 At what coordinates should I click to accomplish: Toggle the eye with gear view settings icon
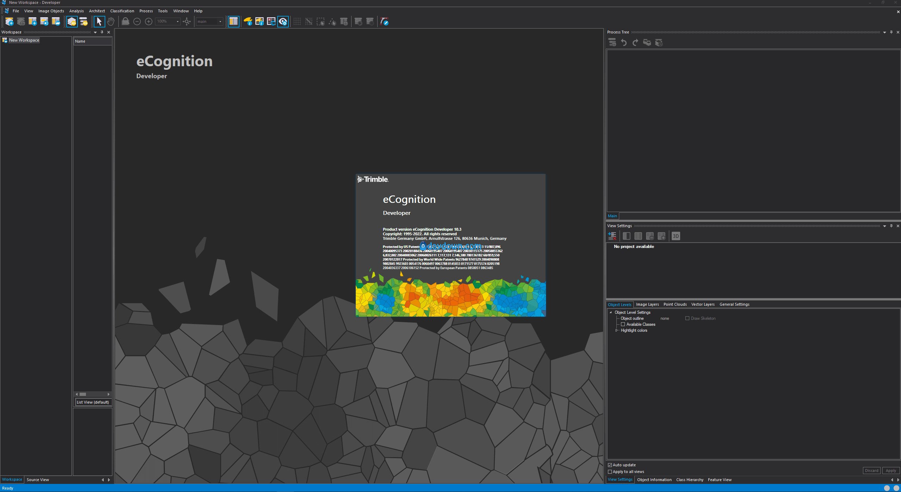click(283, 21)
